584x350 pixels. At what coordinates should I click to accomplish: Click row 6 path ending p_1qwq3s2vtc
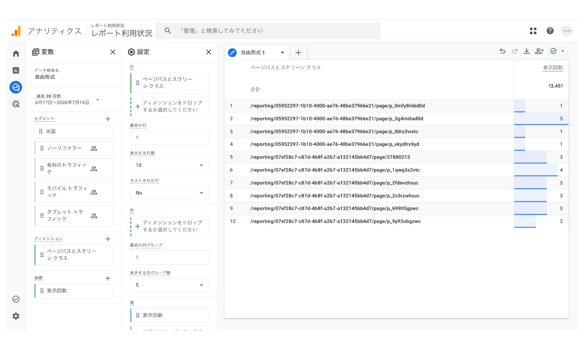pyautogui.click(x=335, y=170)
